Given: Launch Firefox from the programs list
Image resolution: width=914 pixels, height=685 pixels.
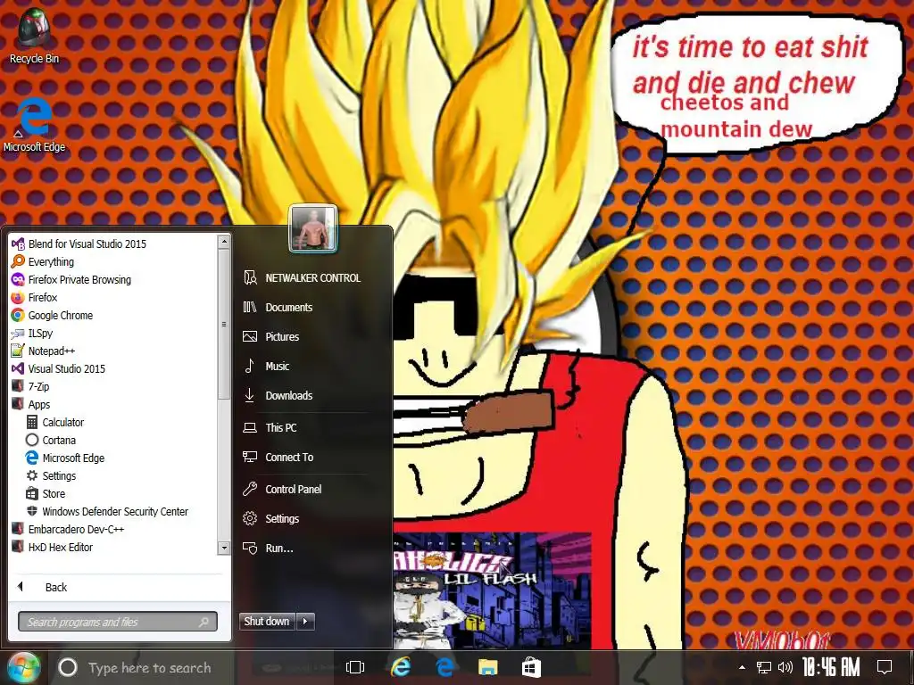Looking at the screenshot, I should (x=35, y=298).
